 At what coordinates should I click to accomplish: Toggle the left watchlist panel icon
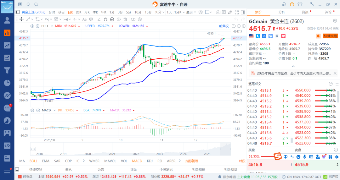(x=18, y=12)
